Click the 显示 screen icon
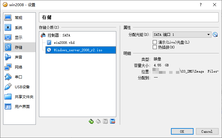 tap(8, 37)
